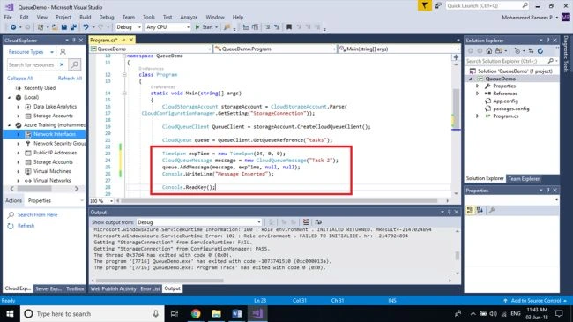Select Network Security Groups tree item

60,144
